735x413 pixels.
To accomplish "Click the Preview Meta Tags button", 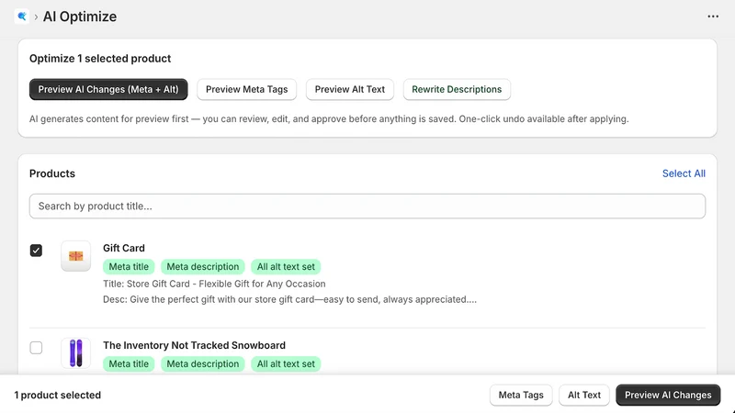I will coord(246,89).
